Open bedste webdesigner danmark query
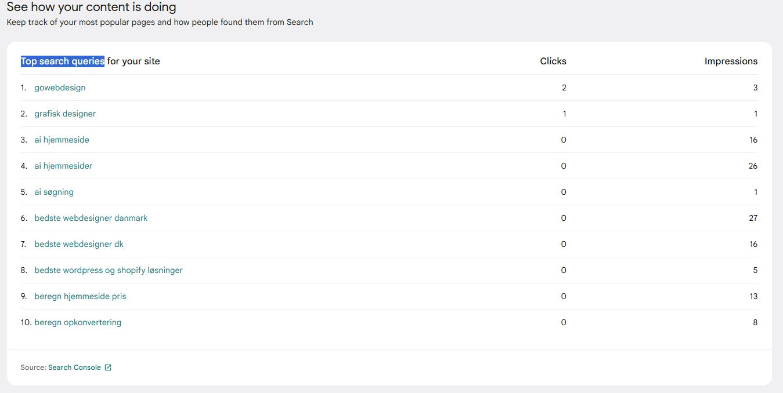Image resolution: width=783 pixels, height=393 pixels. (x=91, y=218)
